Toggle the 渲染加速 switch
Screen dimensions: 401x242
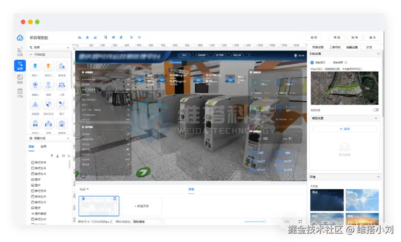tap(376, 110)
